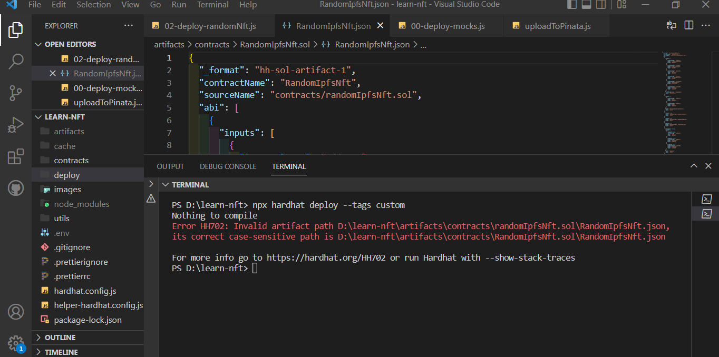Expand the contracts folder
The image size is (719, 357).
[x=88, y=161]
